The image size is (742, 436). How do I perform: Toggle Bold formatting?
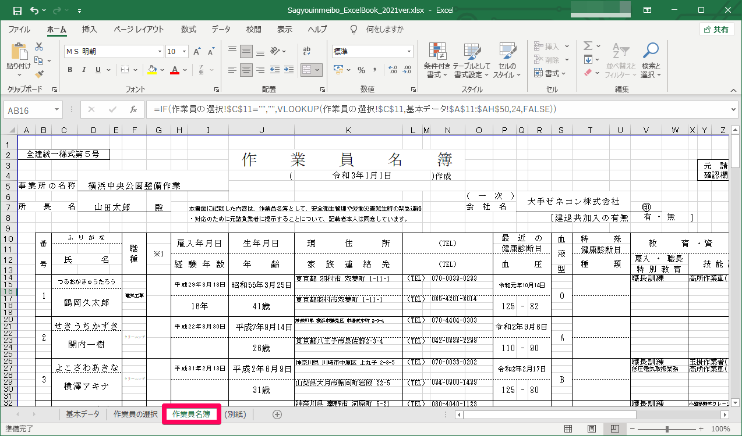click(x=70, y=70)
